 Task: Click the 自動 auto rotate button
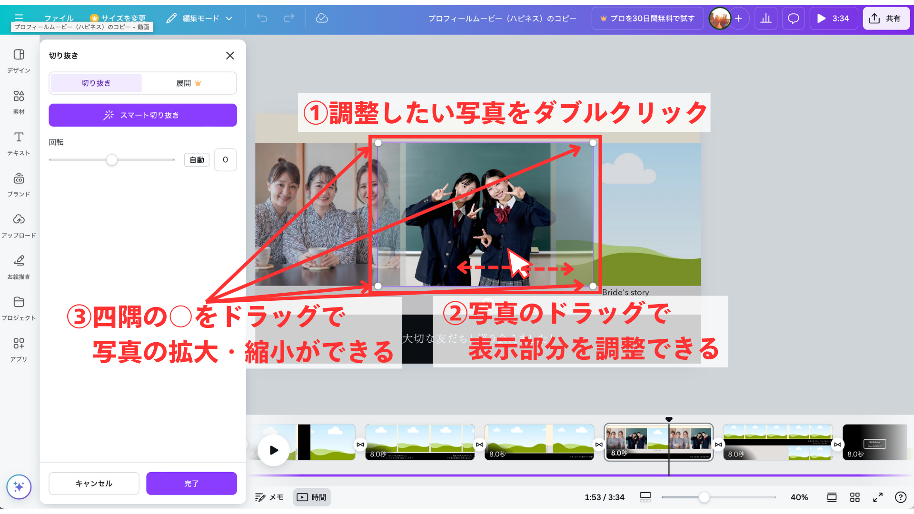[197, 160]
